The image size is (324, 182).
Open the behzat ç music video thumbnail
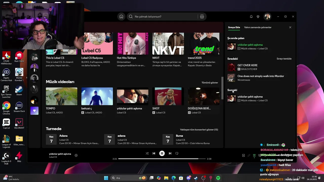point(97,96)
